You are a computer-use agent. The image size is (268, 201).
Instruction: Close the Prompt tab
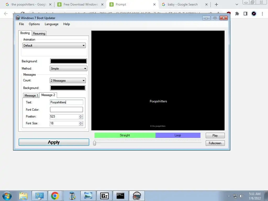(154, 4)
